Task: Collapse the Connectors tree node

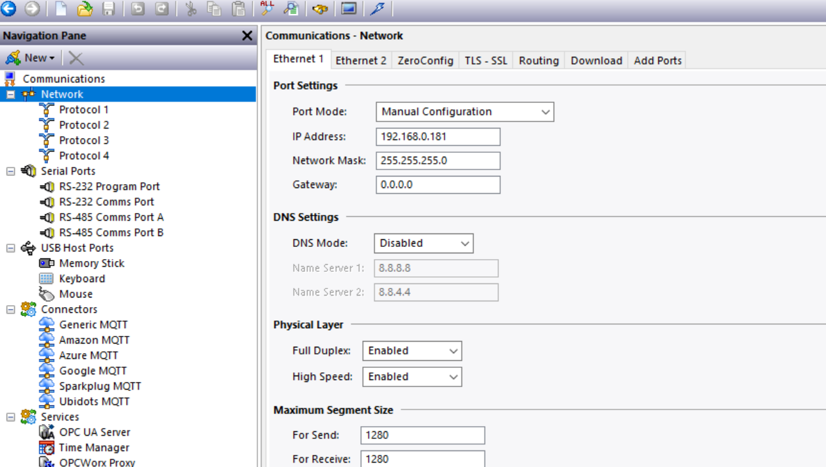Action: [x=10, y=309]
